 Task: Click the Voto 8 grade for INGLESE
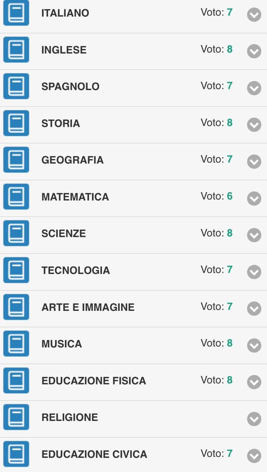click(x=216, y=49)
